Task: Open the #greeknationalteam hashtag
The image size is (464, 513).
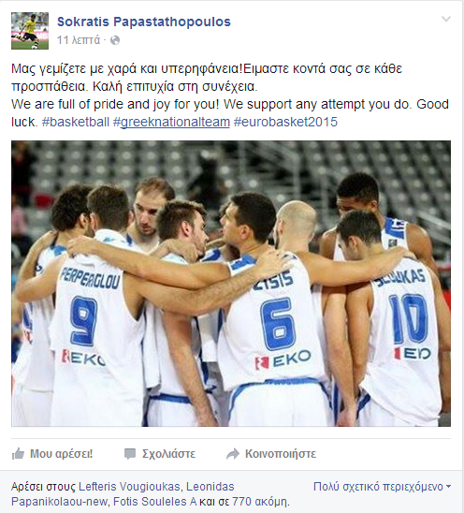Action: pos(171,122)
